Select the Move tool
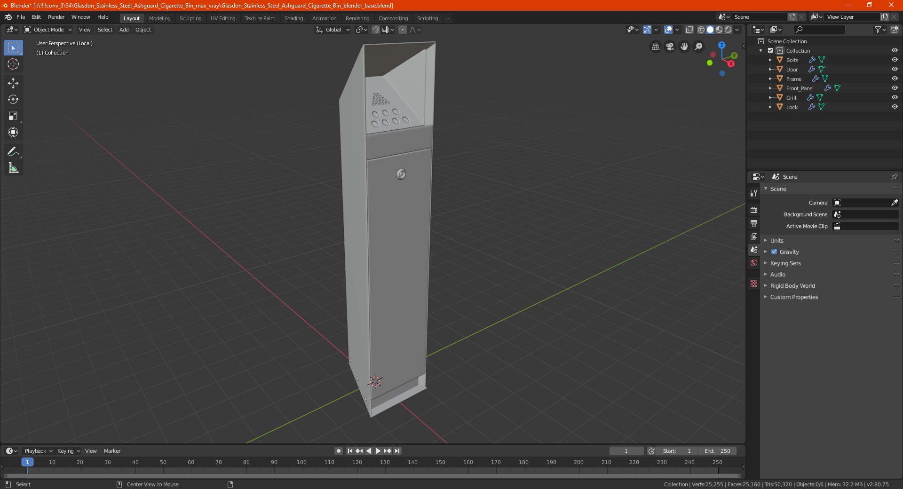This screenshot has height=489, width=903. tap(13, 83)
